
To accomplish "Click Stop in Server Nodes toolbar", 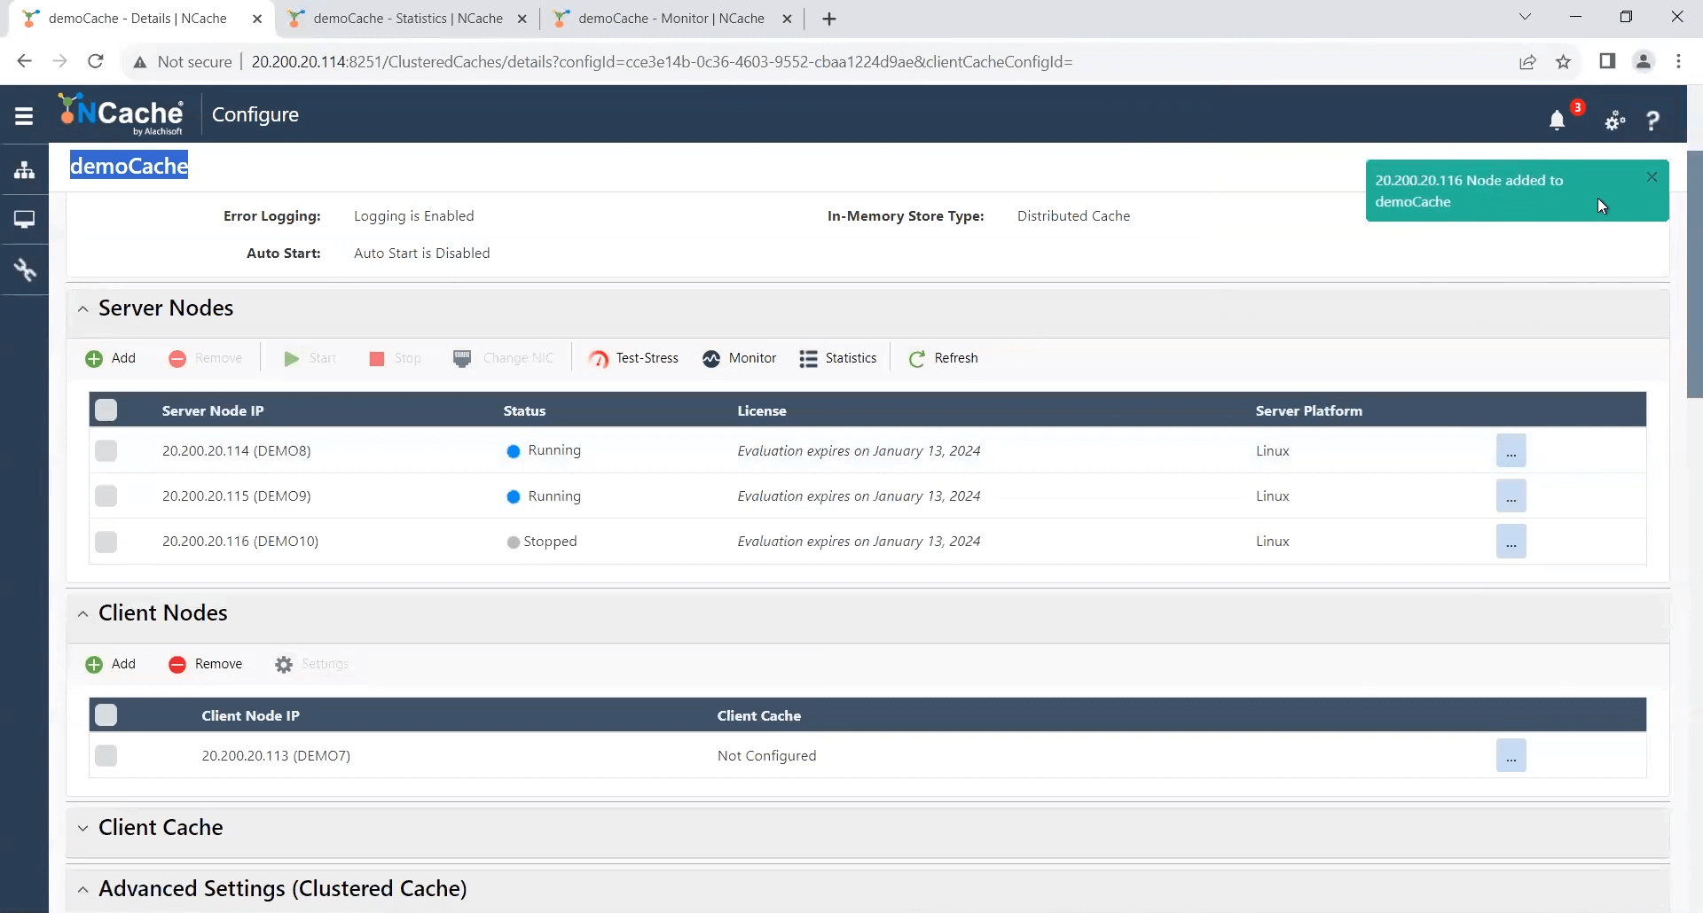I will point(395,358).
